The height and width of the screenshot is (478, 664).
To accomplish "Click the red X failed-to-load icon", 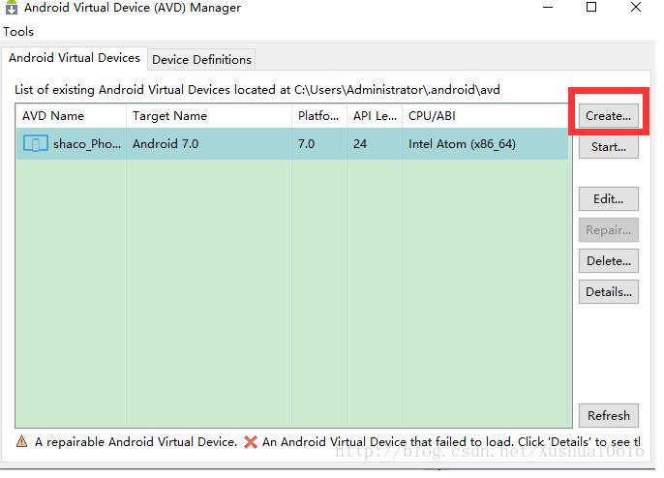I will [x=251, y=442].
